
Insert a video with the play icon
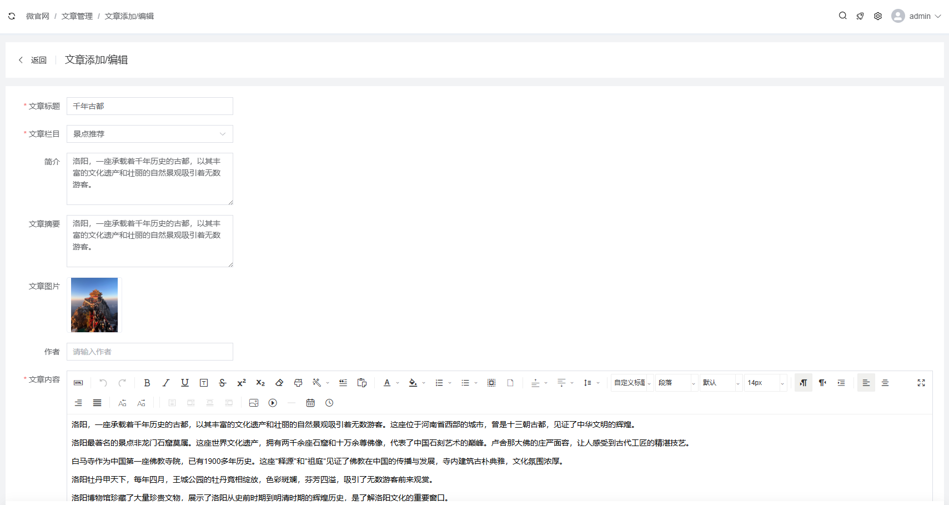point(273,403)
